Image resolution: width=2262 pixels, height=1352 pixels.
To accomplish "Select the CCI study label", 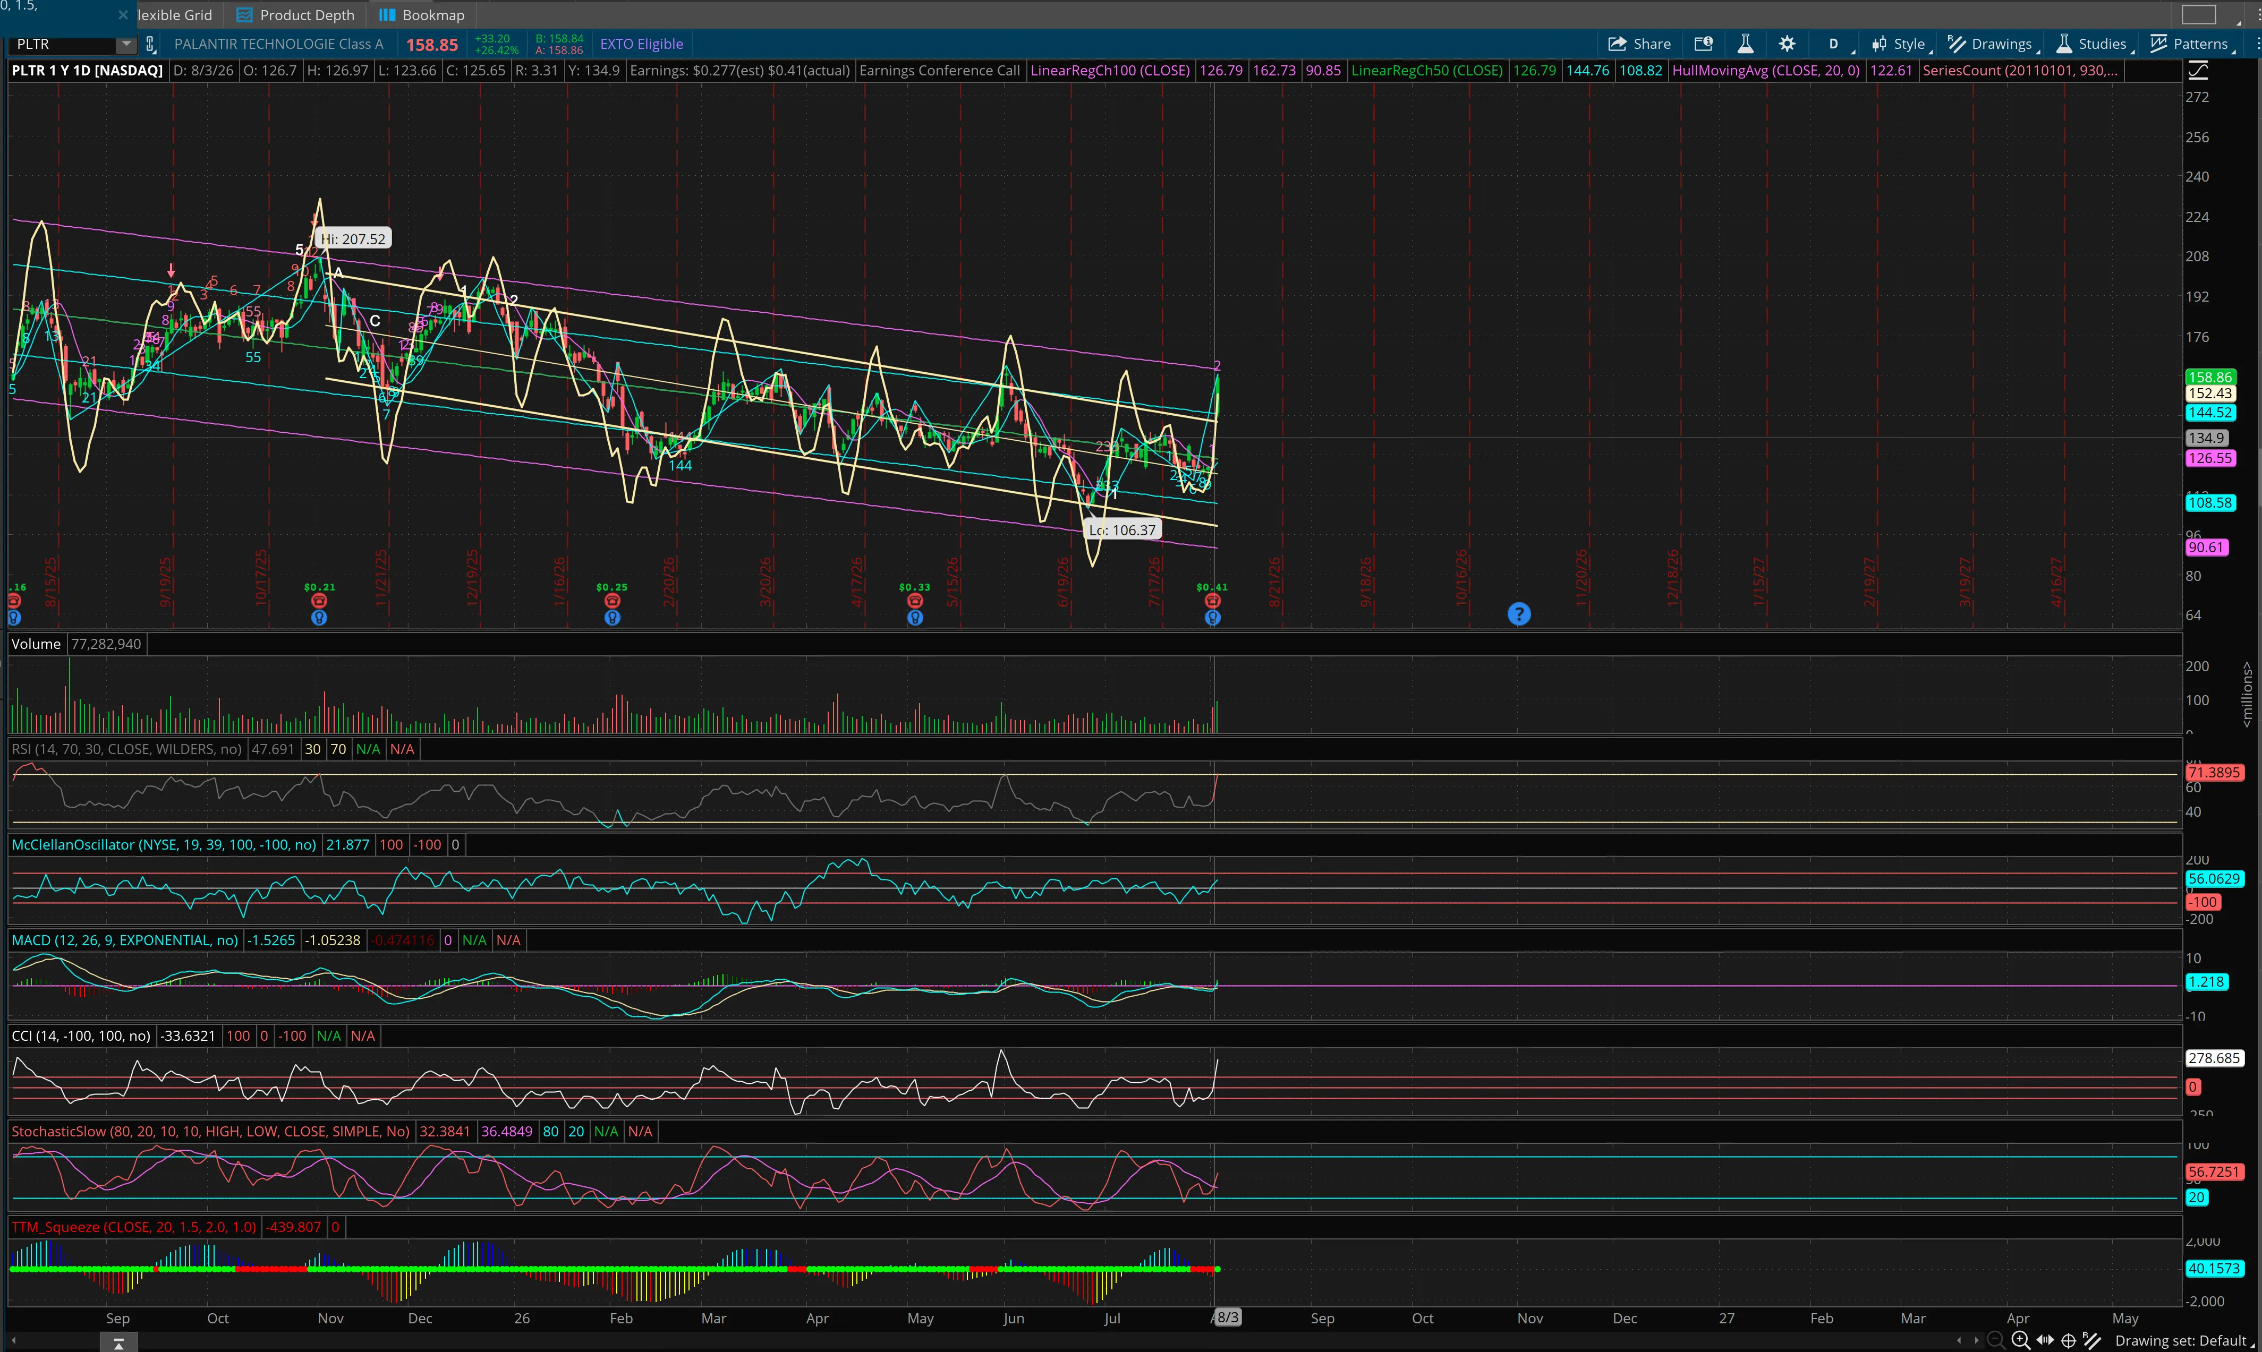I will [x=81, y=1036].
